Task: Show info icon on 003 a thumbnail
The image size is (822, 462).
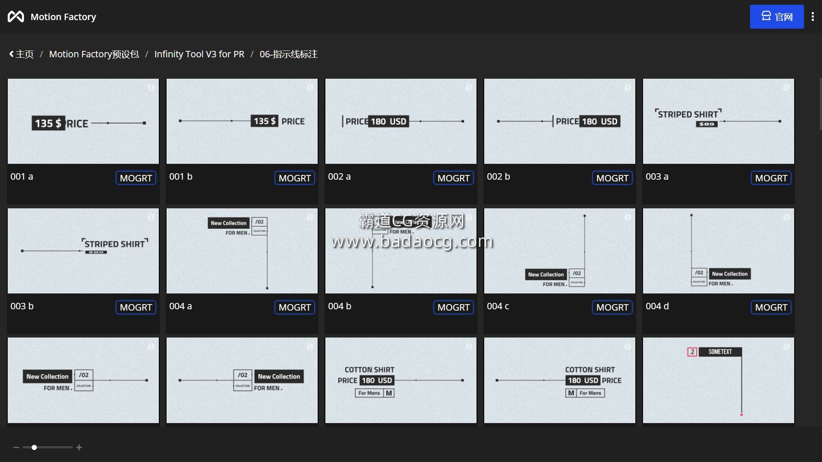Action: pyautogui.click(x=786, y=88)
